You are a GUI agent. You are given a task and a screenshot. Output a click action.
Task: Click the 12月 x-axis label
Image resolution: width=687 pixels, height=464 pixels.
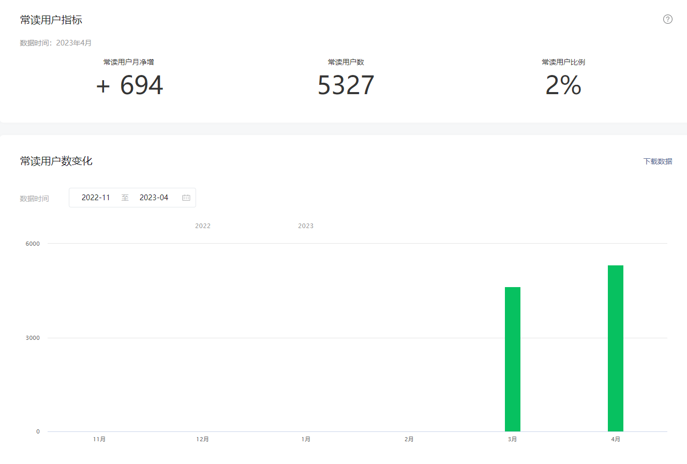click(202, 439)
